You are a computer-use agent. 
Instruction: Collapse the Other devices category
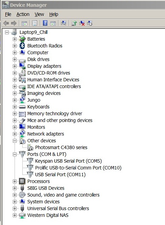click(x=15, y=141)
